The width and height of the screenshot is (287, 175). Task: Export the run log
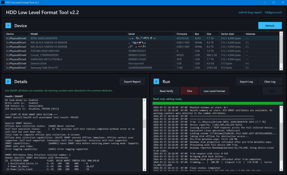246,81
